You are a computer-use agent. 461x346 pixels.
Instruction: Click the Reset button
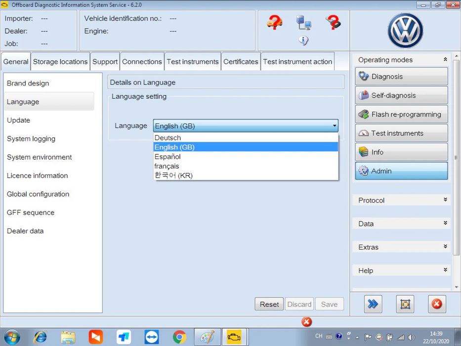point(269,304)
